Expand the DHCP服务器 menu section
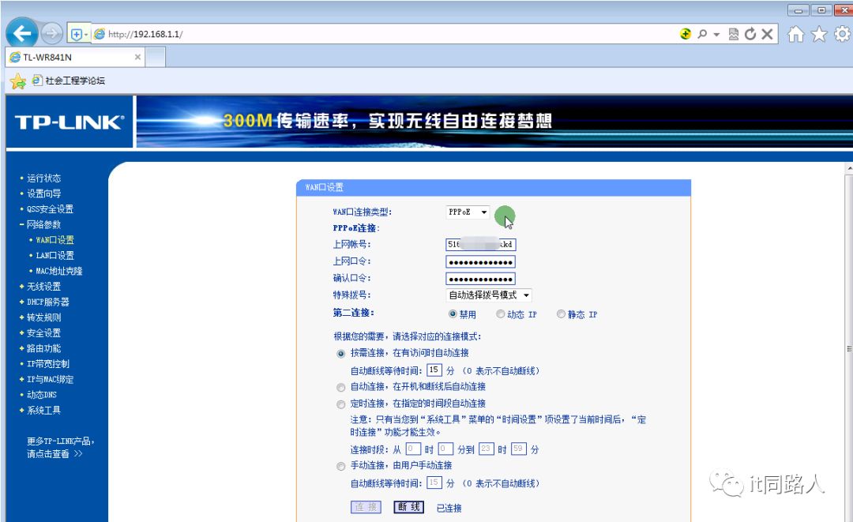Image resolution: width=853 pixels, height=522 pixels. (48, 302)
